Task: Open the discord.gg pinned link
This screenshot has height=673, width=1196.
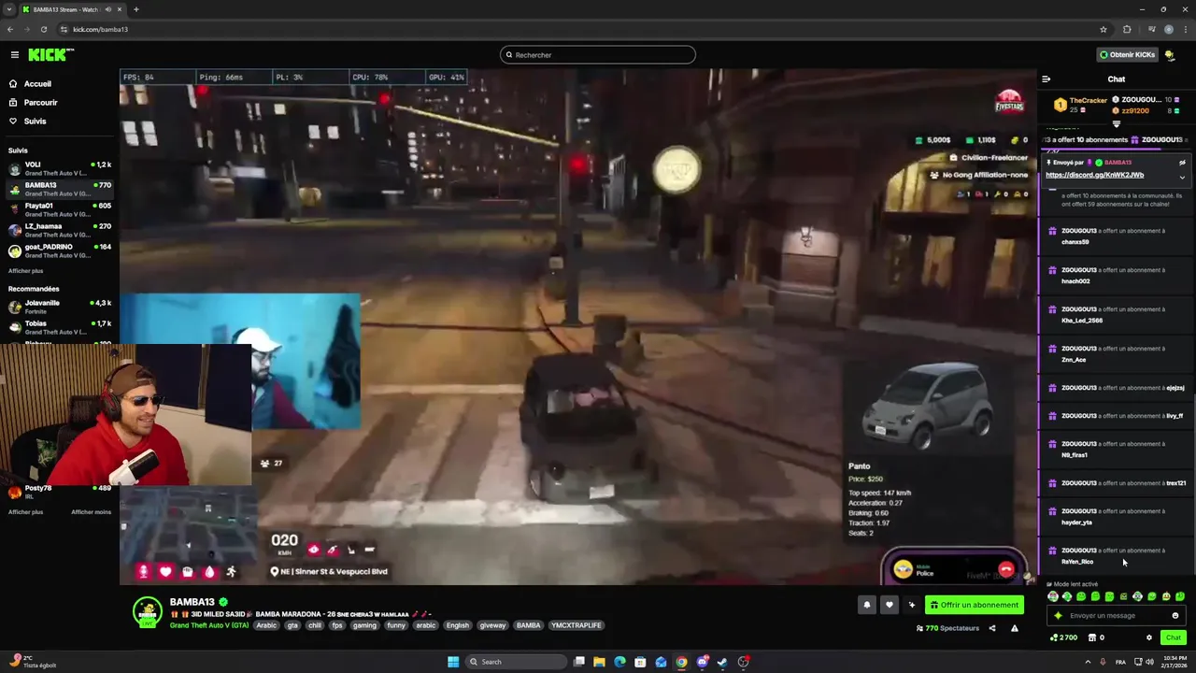Action: pos(1094,175)
